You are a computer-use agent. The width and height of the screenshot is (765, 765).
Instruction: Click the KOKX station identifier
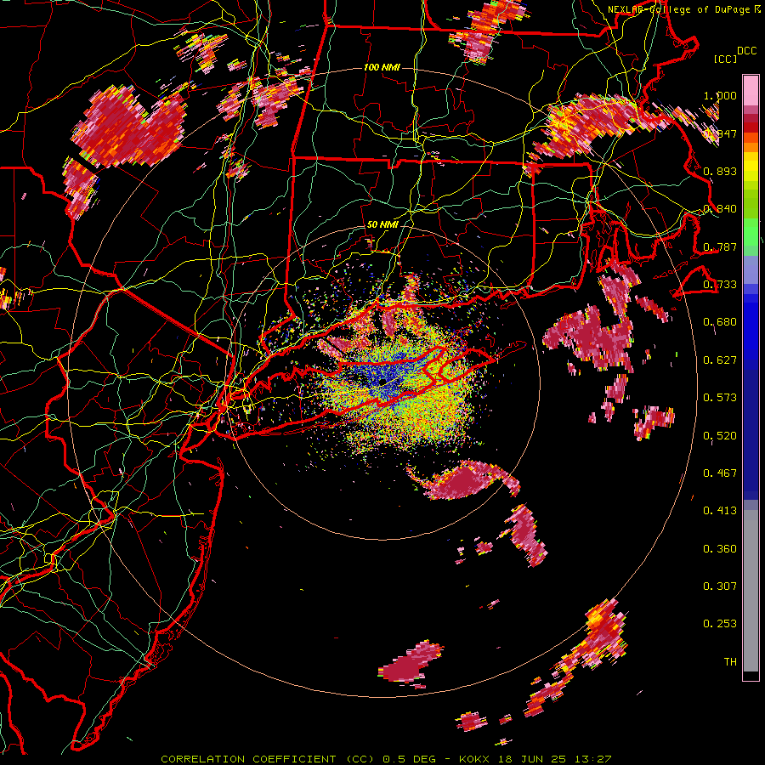pos(474,759)
